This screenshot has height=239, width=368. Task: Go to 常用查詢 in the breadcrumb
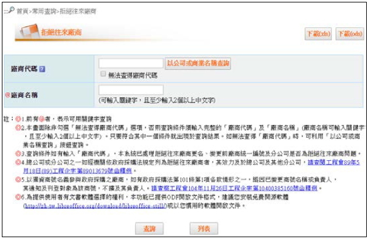click(x=44, y=11)
